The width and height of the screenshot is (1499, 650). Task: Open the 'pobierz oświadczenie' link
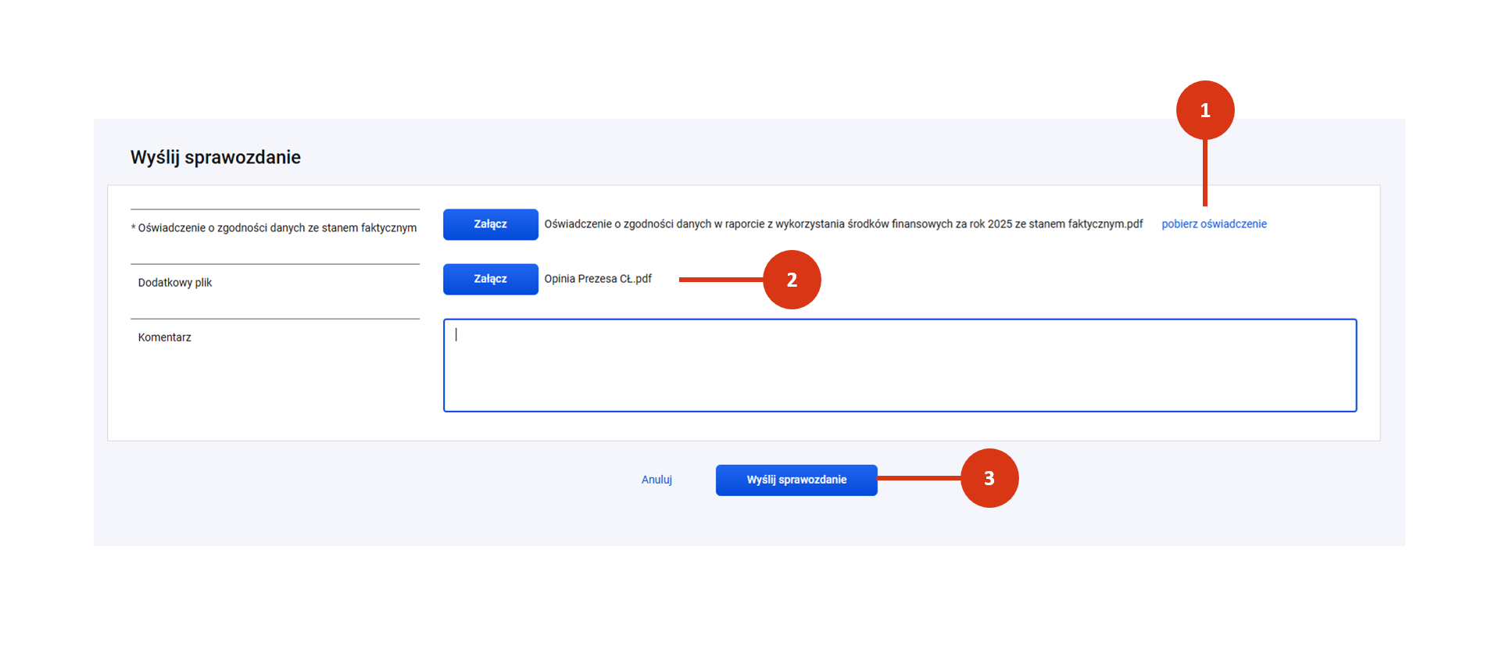tap(1214, 224)
